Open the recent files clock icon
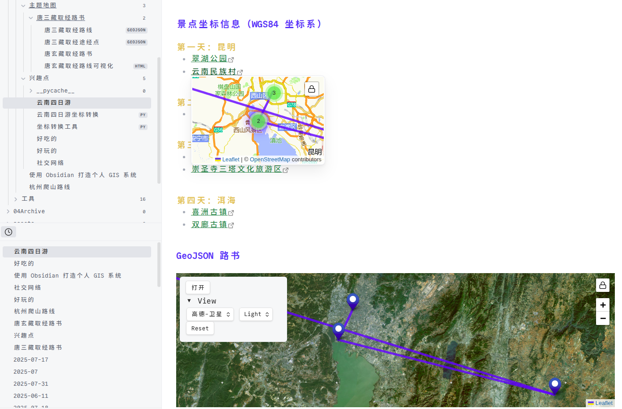The image size is (622, 409). 8,232
